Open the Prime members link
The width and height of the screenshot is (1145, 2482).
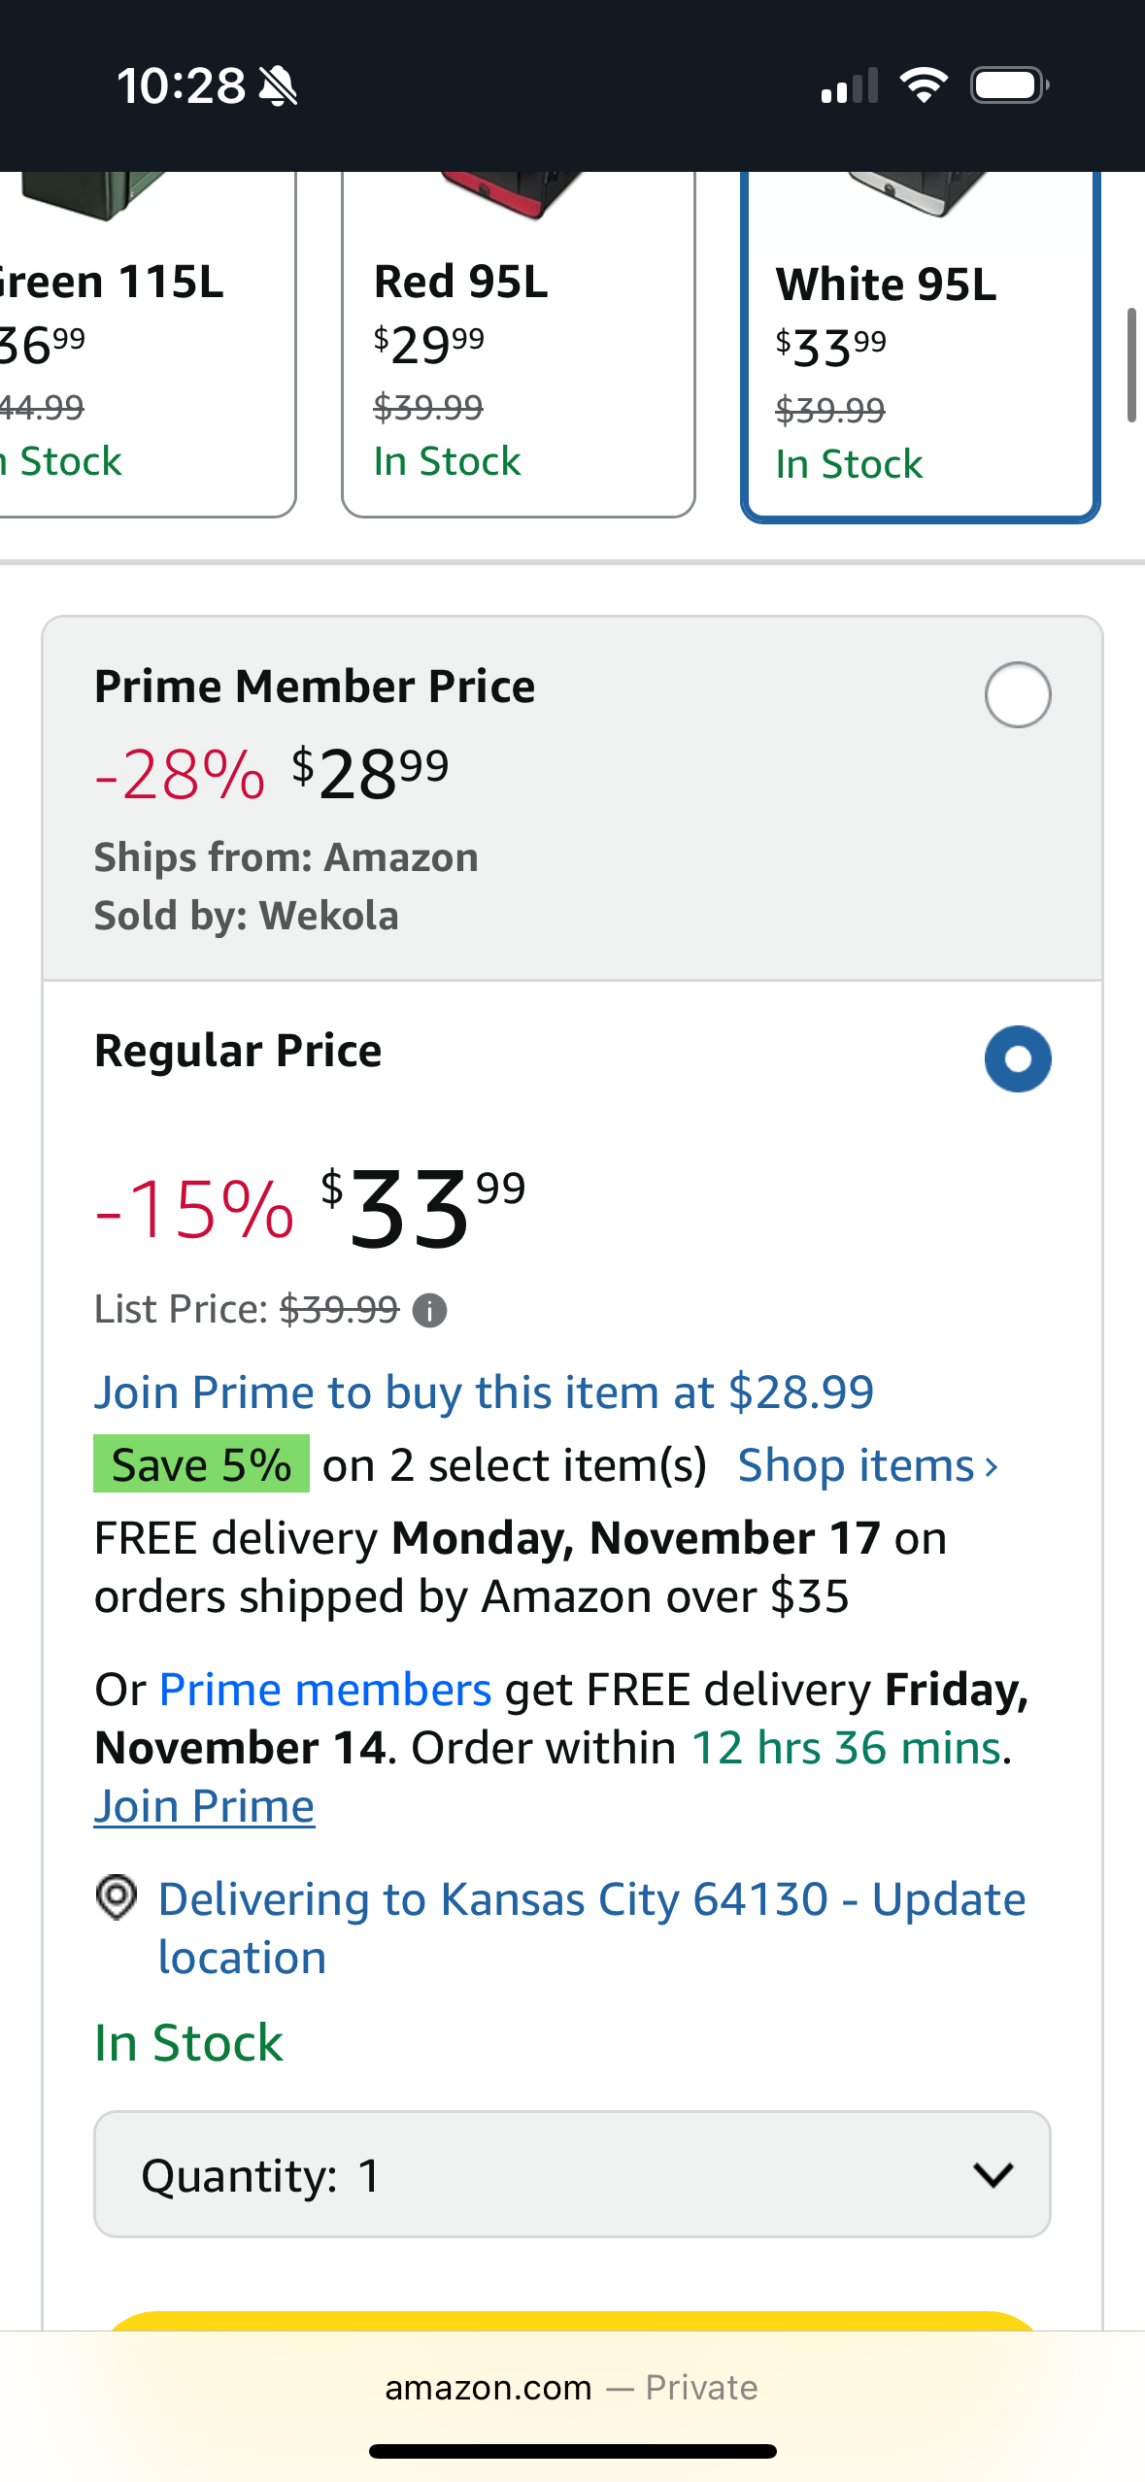point(325,1690)
